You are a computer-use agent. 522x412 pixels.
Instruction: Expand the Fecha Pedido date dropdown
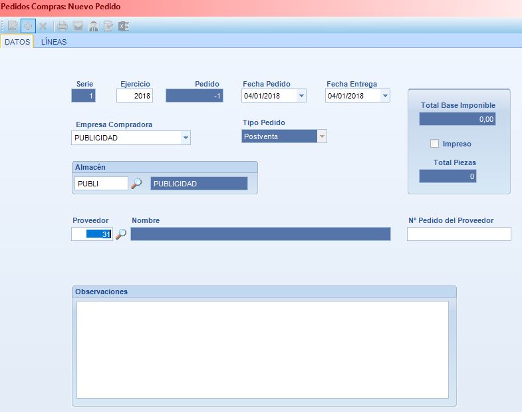[x=301, y=96]
